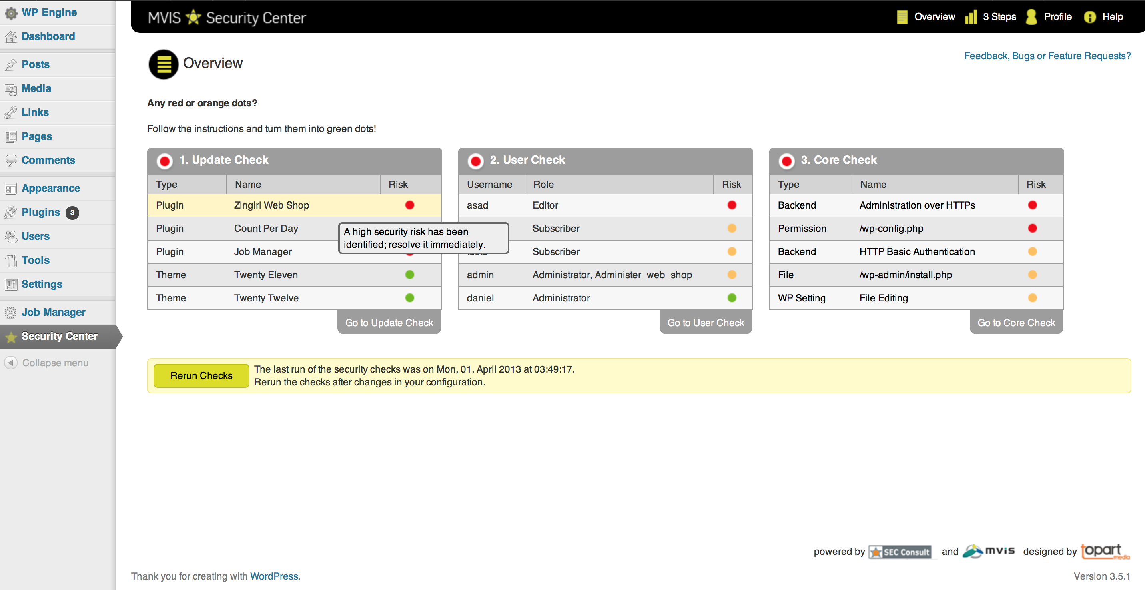Open Feedback, Bugs or Feature Requests link
This screenshot has height=590, width=1145.
pyautogui.click(x=1047, y=56)
